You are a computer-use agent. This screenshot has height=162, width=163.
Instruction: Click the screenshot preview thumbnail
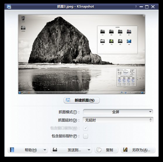click(x=81, y=54)
